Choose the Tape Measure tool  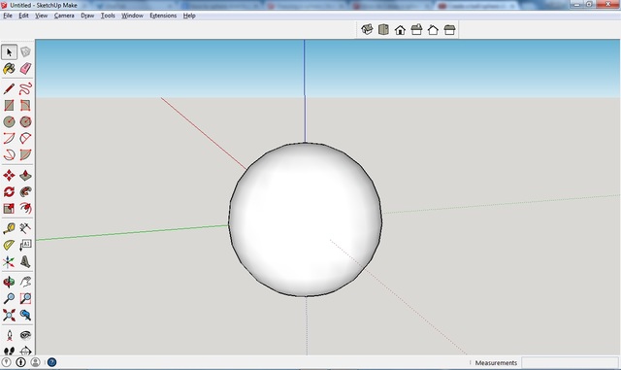[9, 228]
